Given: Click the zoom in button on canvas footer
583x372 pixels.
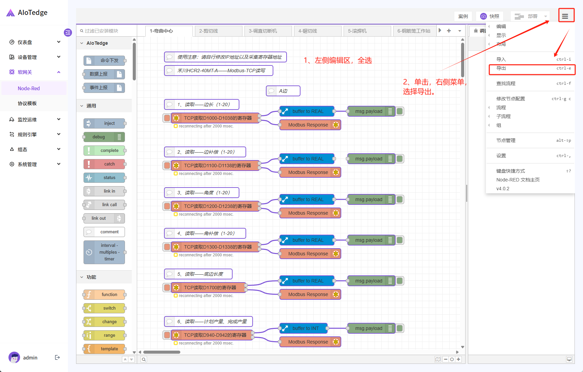Looking at the screenshot, I should click(x=458, y=359).
